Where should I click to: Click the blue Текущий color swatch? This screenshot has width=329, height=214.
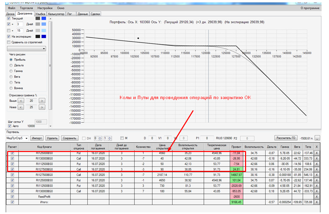(43, 19)
